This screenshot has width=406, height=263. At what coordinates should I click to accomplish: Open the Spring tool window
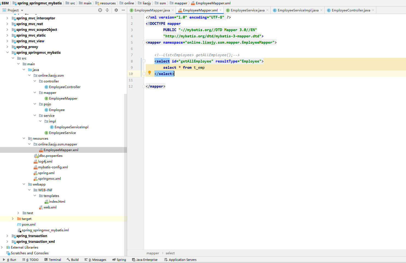[119, 260]
